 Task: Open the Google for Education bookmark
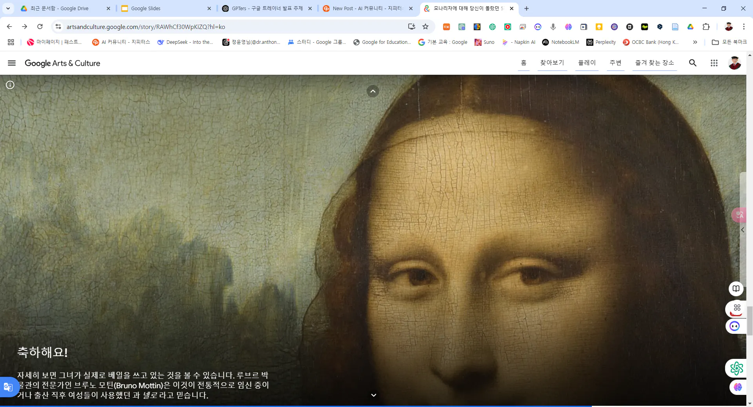(382, 42)
